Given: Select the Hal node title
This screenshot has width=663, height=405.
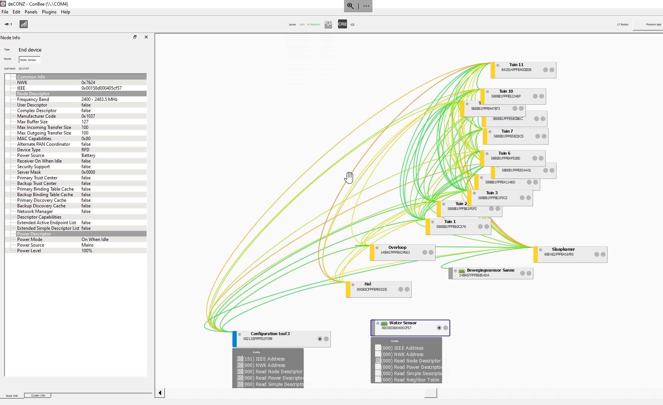Looking at the screenshot, I should tap(368, 284).
